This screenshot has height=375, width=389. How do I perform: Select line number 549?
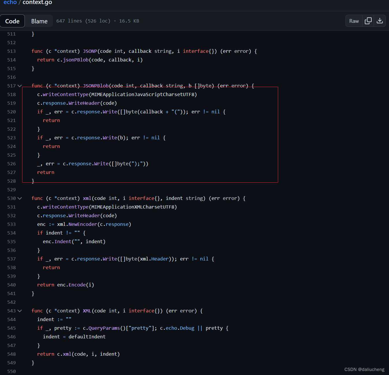[x=12, y=363]
